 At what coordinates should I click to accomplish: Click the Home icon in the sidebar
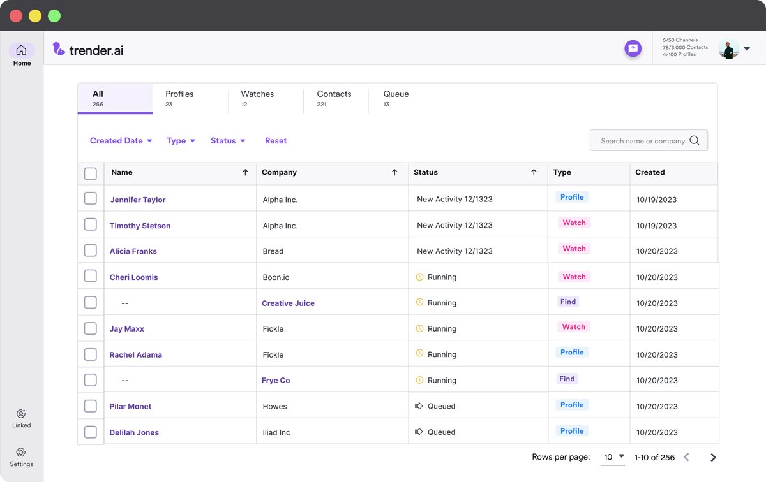21,54
